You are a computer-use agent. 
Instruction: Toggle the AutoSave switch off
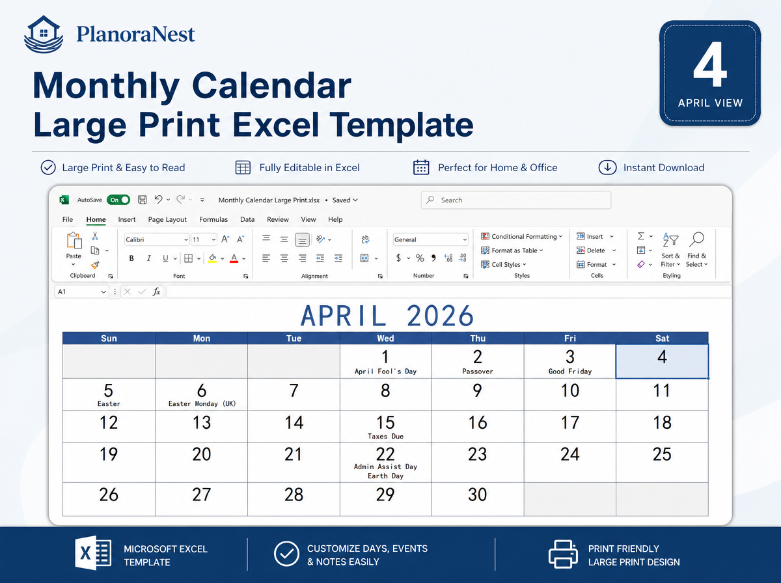(118, 200)
